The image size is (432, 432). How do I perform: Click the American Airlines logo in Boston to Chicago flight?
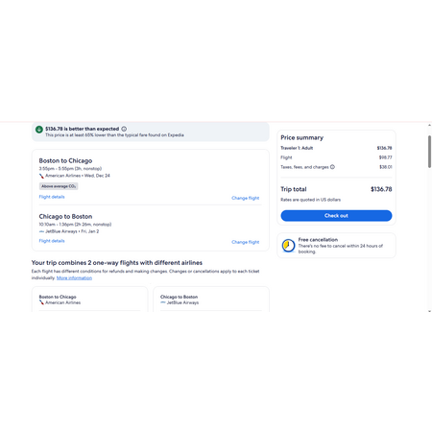41,176
